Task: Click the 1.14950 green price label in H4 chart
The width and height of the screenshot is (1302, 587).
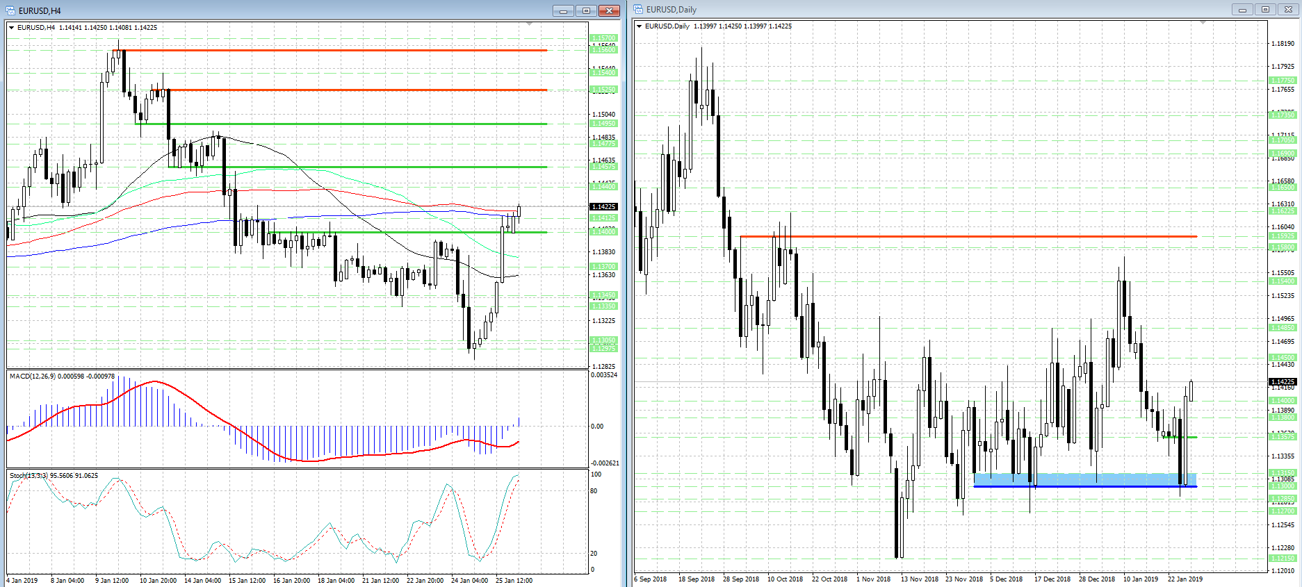Action: coord(603,124)
